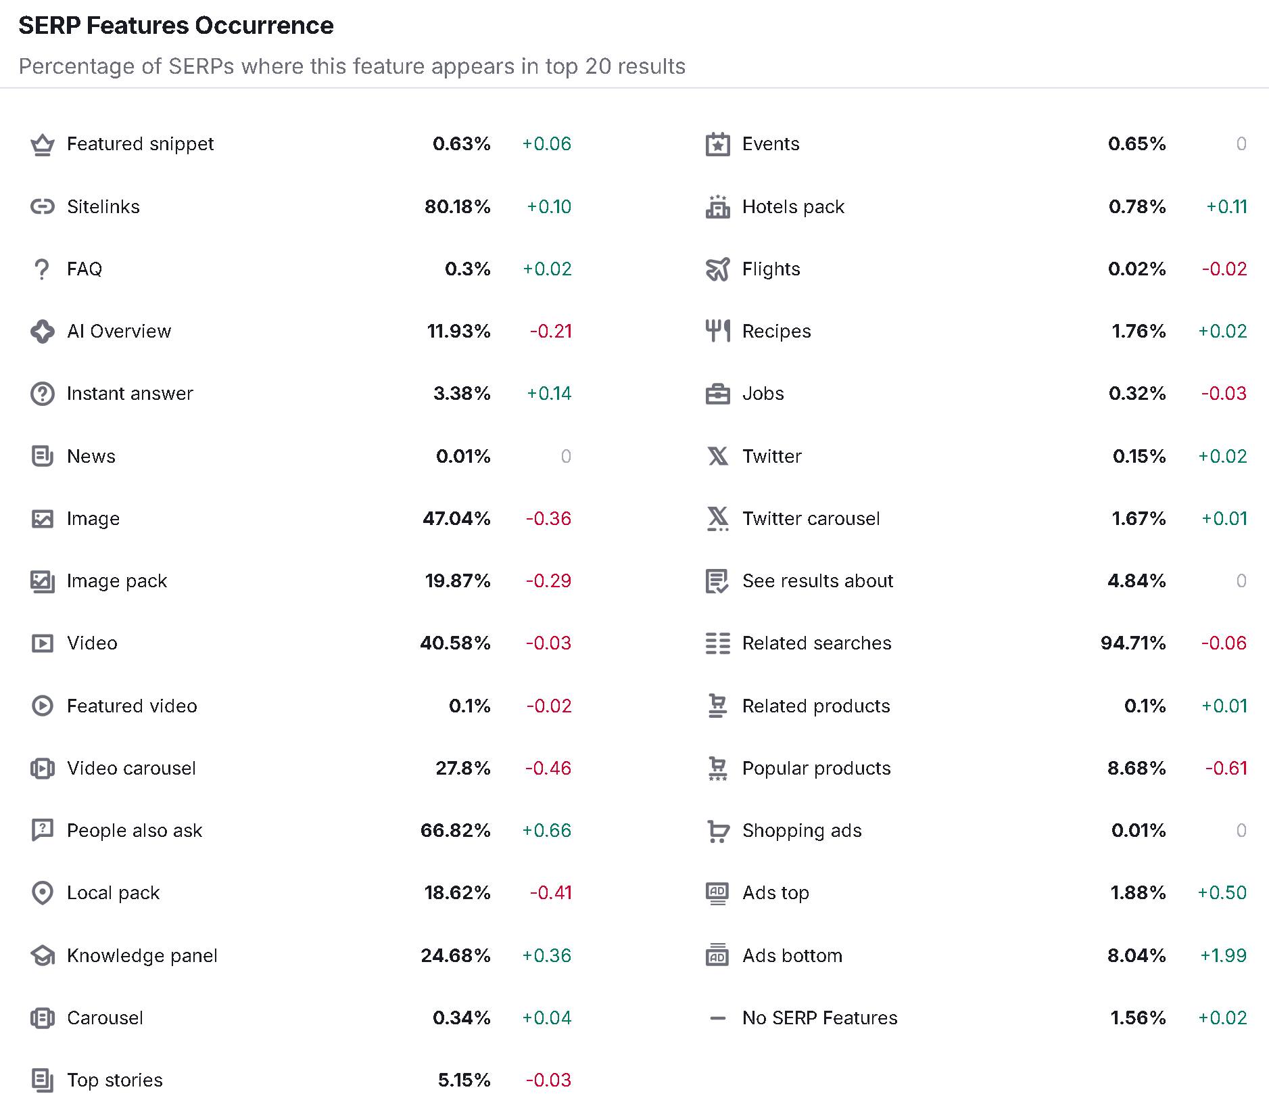
Task: Click the Recipes fork and knife icon
Action: 717,332
